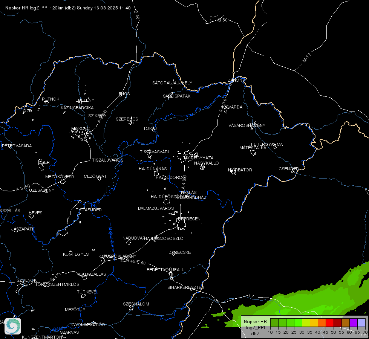The image size is (369, 339).
Task: Click the PÉTERVÁSÁRA city label
Action: pos(17,146)
